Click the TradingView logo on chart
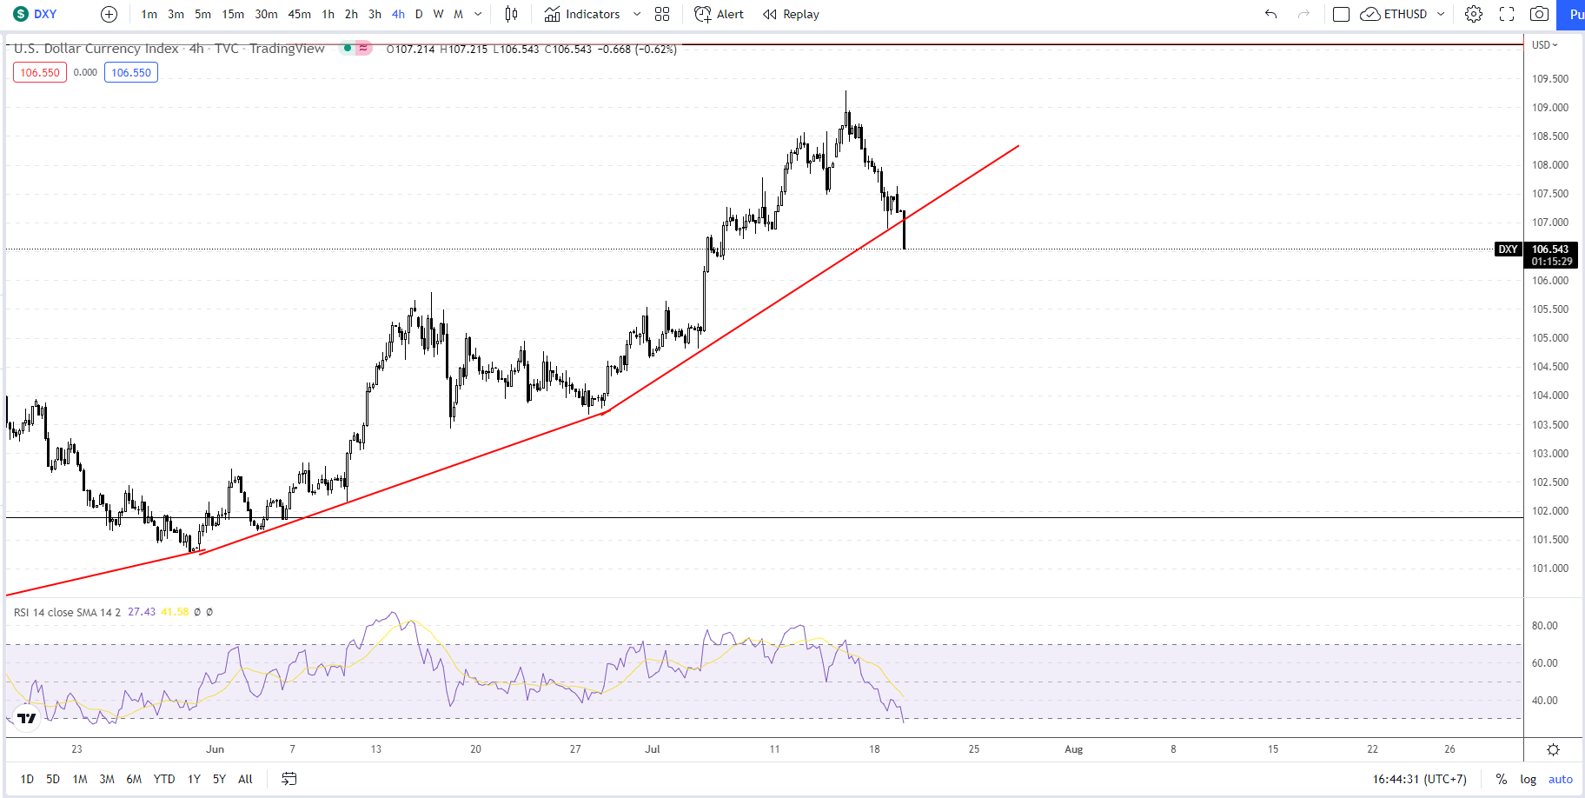The height and width of the screenshot is (798, 1585). pos(27,718)
